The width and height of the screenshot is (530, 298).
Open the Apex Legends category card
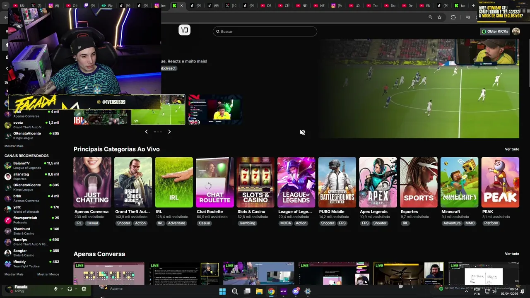[378, 182]
